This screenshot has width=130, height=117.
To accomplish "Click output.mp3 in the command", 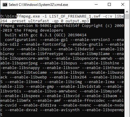I will [x=77, y=21].
